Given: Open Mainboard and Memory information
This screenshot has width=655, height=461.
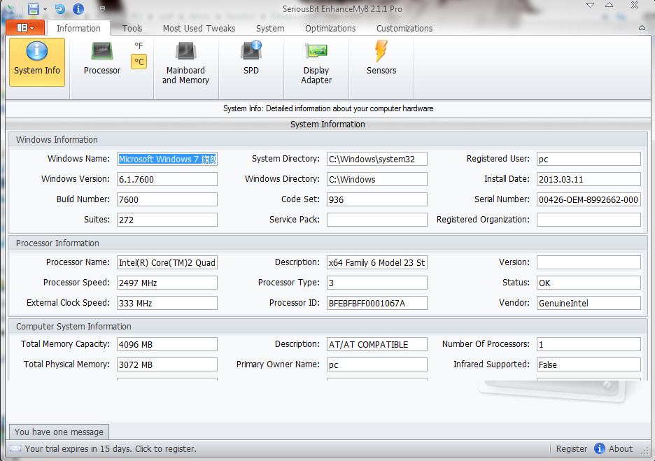Looking at the screenshot, I should (185, 63).
